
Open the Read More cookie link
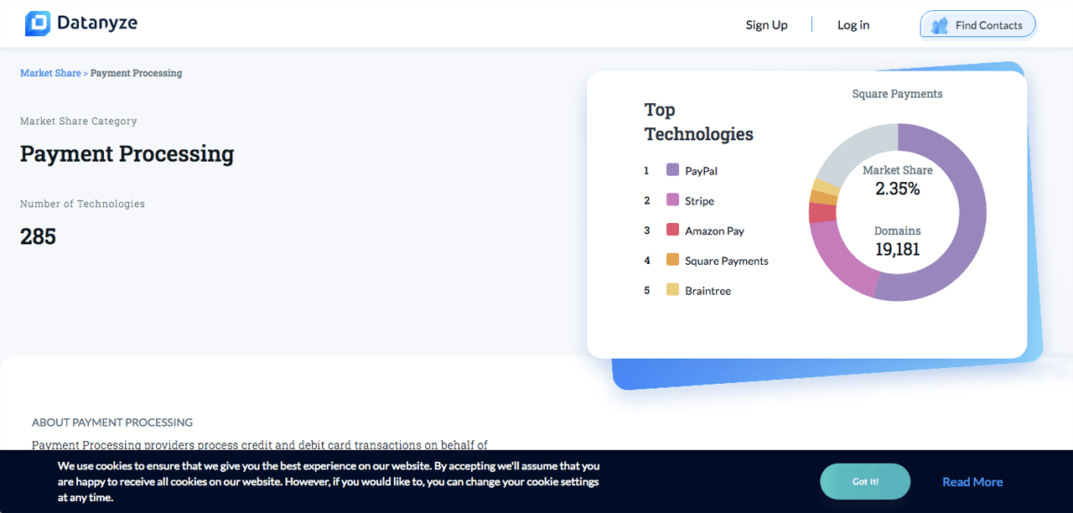pyautogui.click(x=972, y=481)
